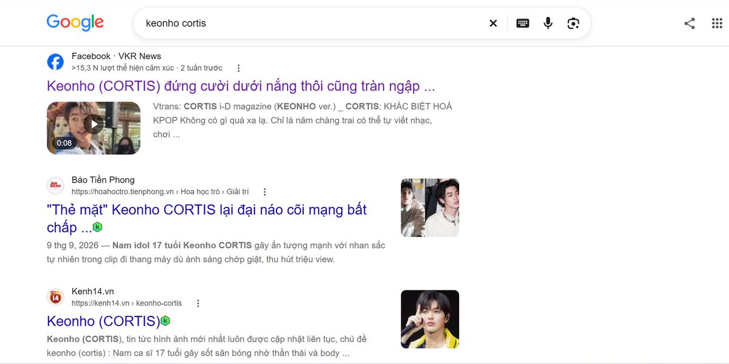This screenshot has height=364, width=729.
Task: Click the Kenh14.vn result thumbnail image
Action: coord(430,320)
